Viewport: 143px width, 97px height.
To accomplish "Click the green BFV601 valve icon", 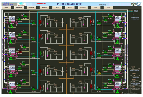I will [x=25, y=16].
